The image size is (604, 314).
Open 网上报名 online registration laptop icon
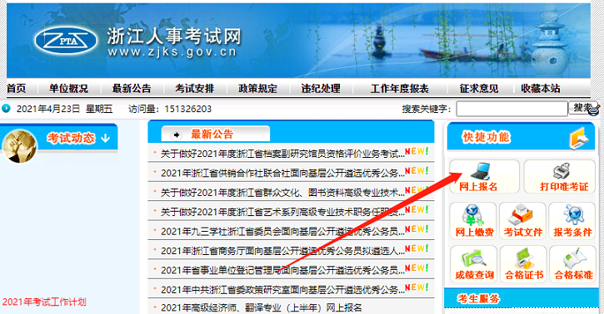pos(481,171)
